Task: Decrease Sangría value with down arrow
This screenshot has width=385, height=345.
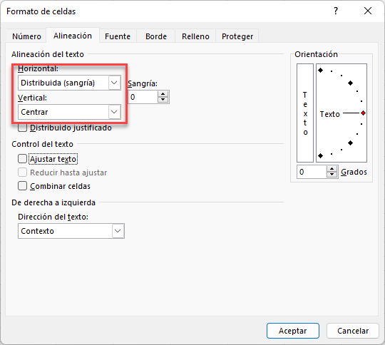Action: click(163, 100)
